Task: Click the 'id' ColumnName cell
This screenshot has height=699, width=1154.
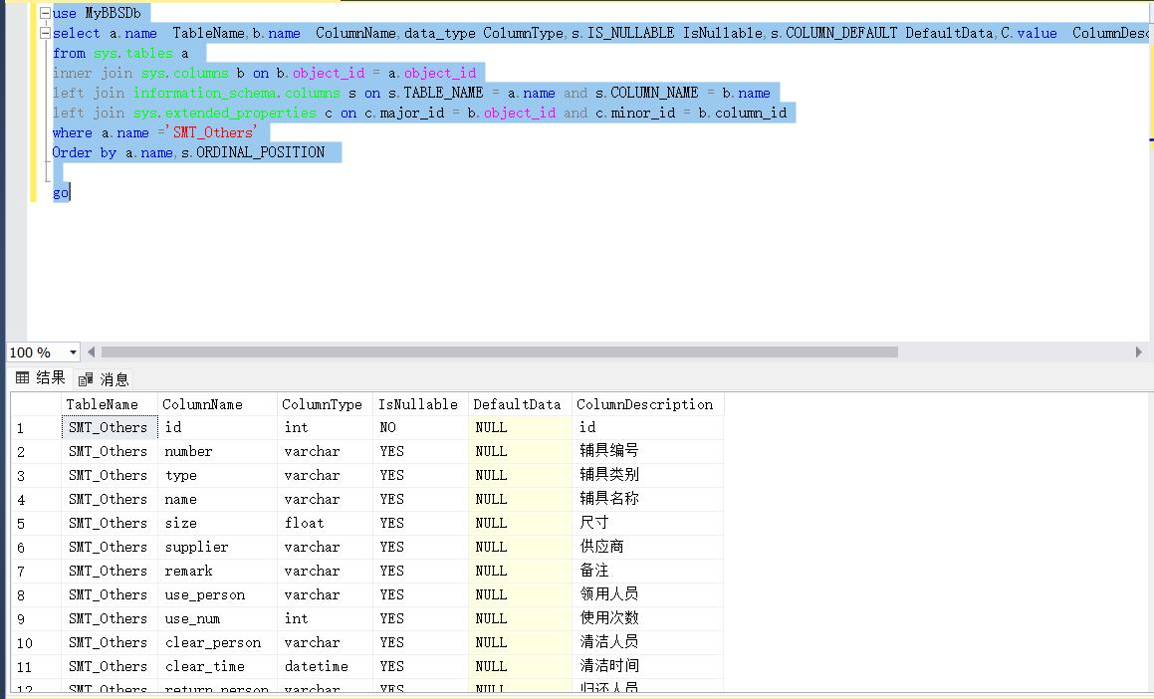Action: point(218,427)
